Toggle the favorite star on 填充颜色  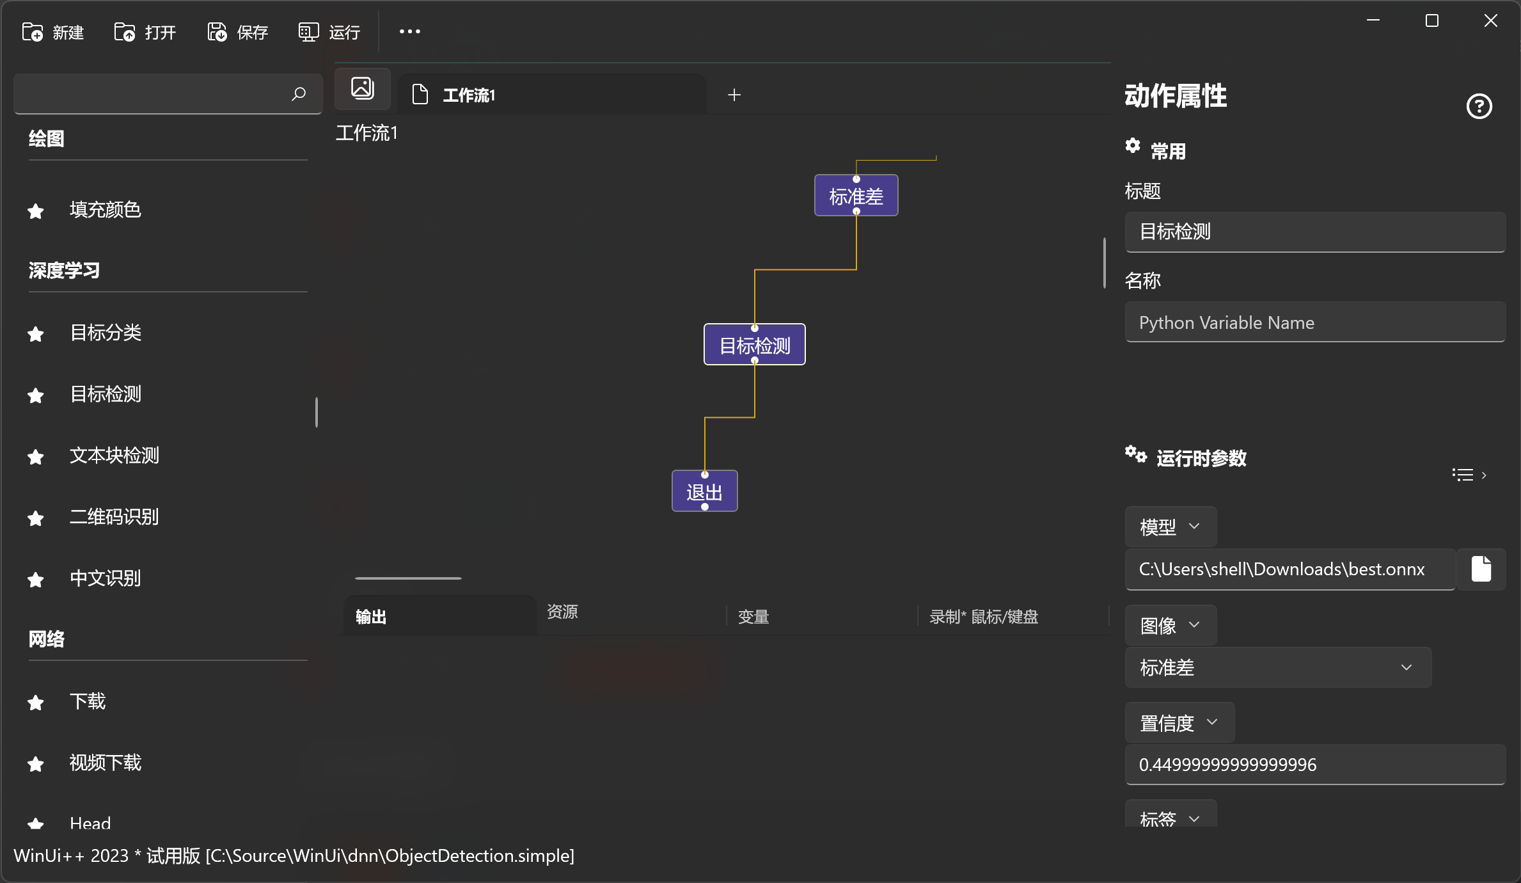pos(35,211)
